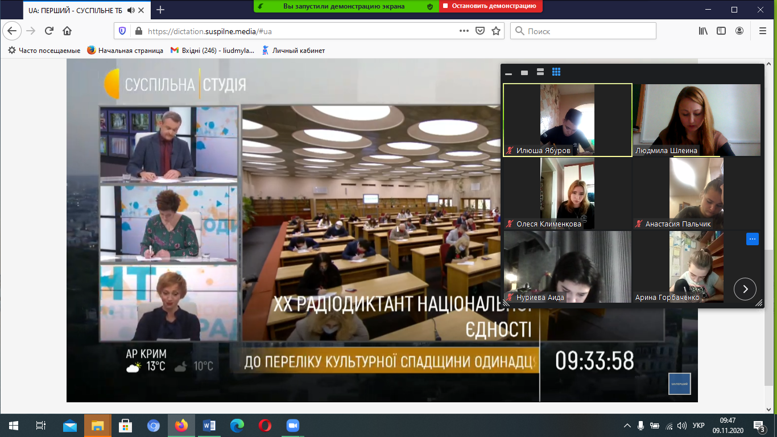
Task: Switch to the Zoom app on the taskbar
Action: (x=293, y=426)
